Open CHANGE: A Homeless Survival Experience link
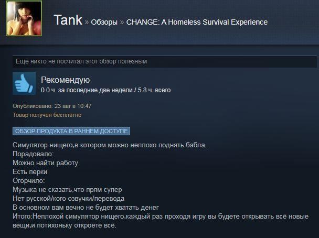 pos(197,22)
